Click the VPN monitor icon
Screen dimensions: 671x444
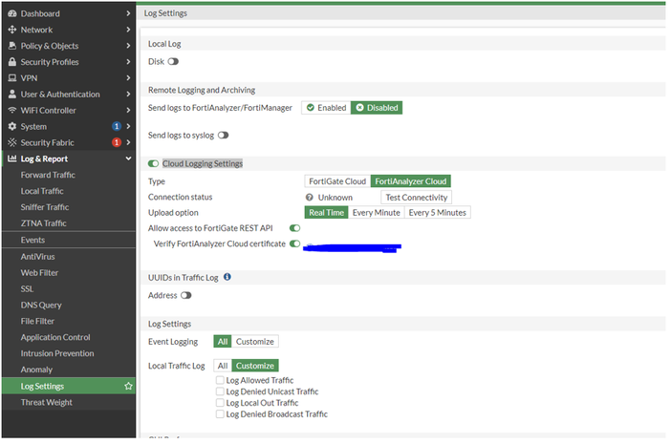[12, 78]
